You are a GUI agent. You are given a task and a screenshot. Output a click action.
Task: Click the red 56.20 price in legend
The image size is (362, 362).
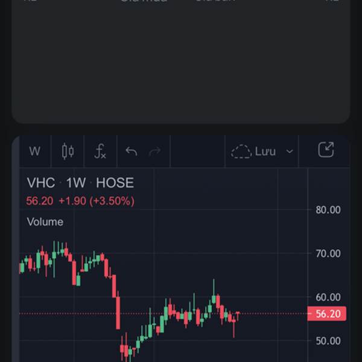click(39, 201)
